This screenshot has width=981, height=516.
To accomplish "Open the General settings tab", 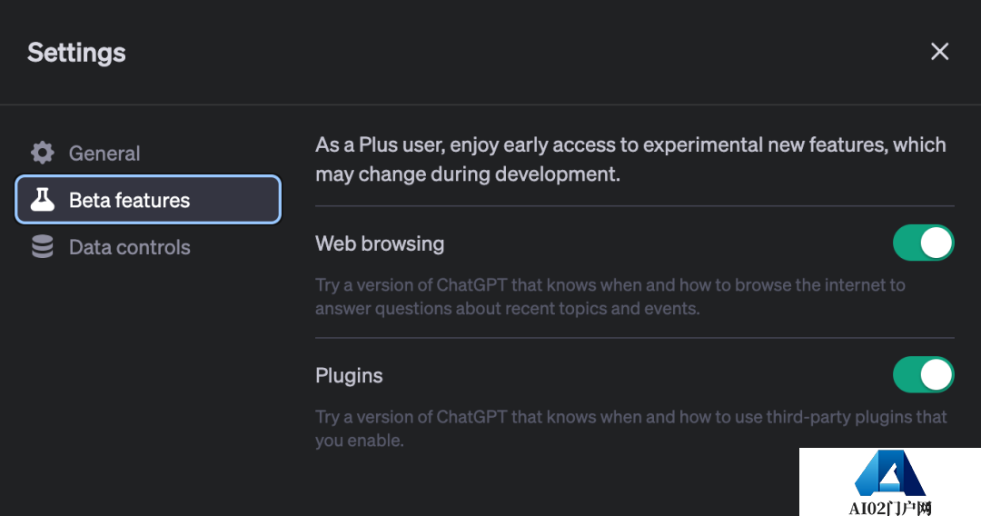I will [104, 154].
